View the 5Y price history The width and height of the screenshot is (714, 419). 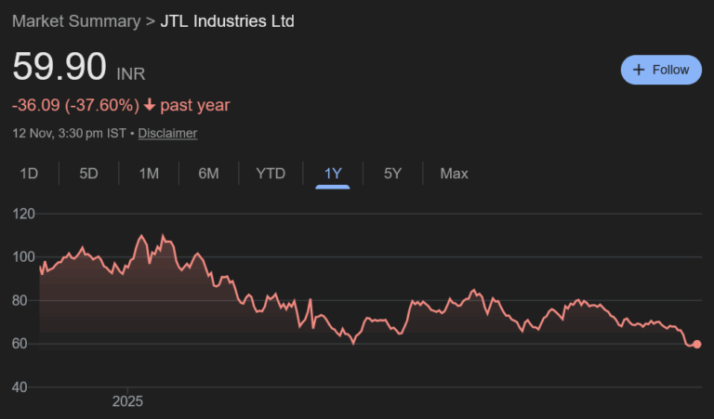tap(392, 173)
